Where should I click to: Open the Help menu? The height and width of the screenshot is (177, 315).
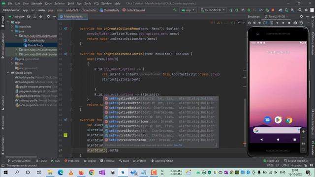click(x=117, y=3)
